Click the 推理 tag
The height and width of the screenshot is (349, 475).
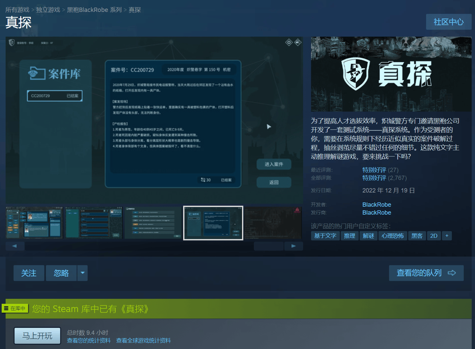click(x=349, y=236)
